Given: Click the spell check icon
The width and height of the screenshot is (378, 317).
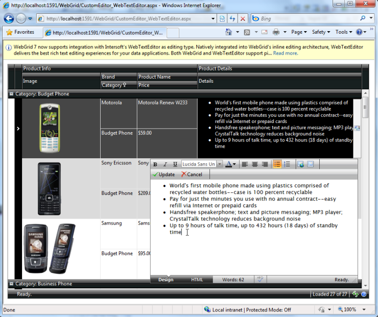Looking at the screenshot, I should [x=259, y=279].
